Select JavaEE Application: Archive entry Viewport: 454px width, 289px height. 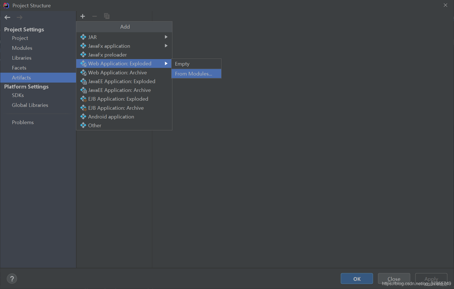point(124,90)
